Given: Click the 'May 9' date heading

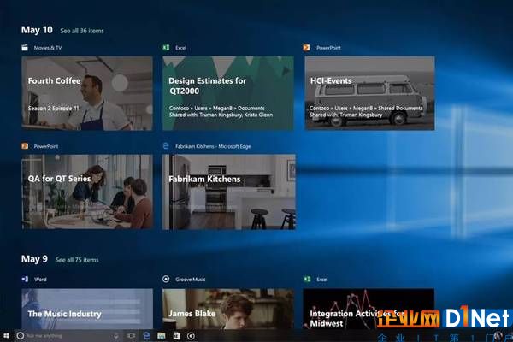Looking at the screenshot, I should pyautogui.click(x=34, y=259).
